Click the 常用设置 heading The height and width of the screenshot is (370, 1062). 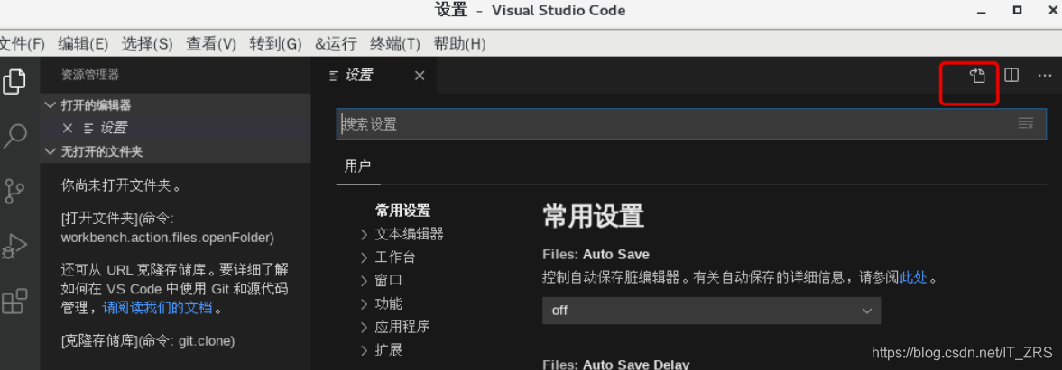[x=593, y=216]
